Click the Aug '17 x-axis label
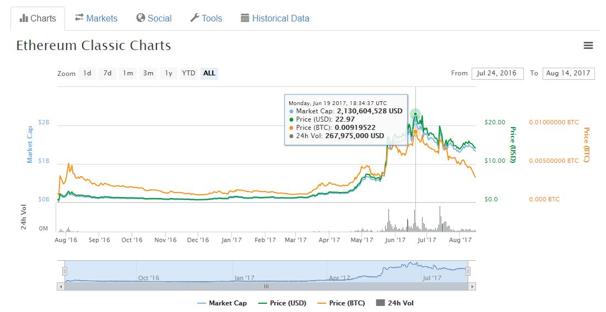The width and height of the screenshot is (606, 312). 461,240
